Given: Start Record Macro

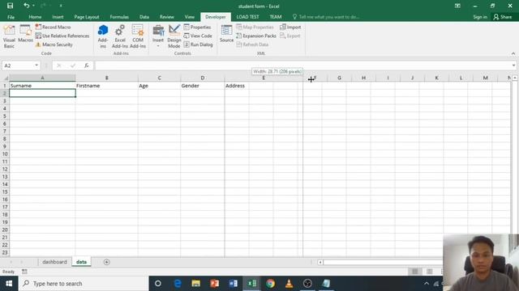Looking at the screenshot, I should tap(53, 27).
